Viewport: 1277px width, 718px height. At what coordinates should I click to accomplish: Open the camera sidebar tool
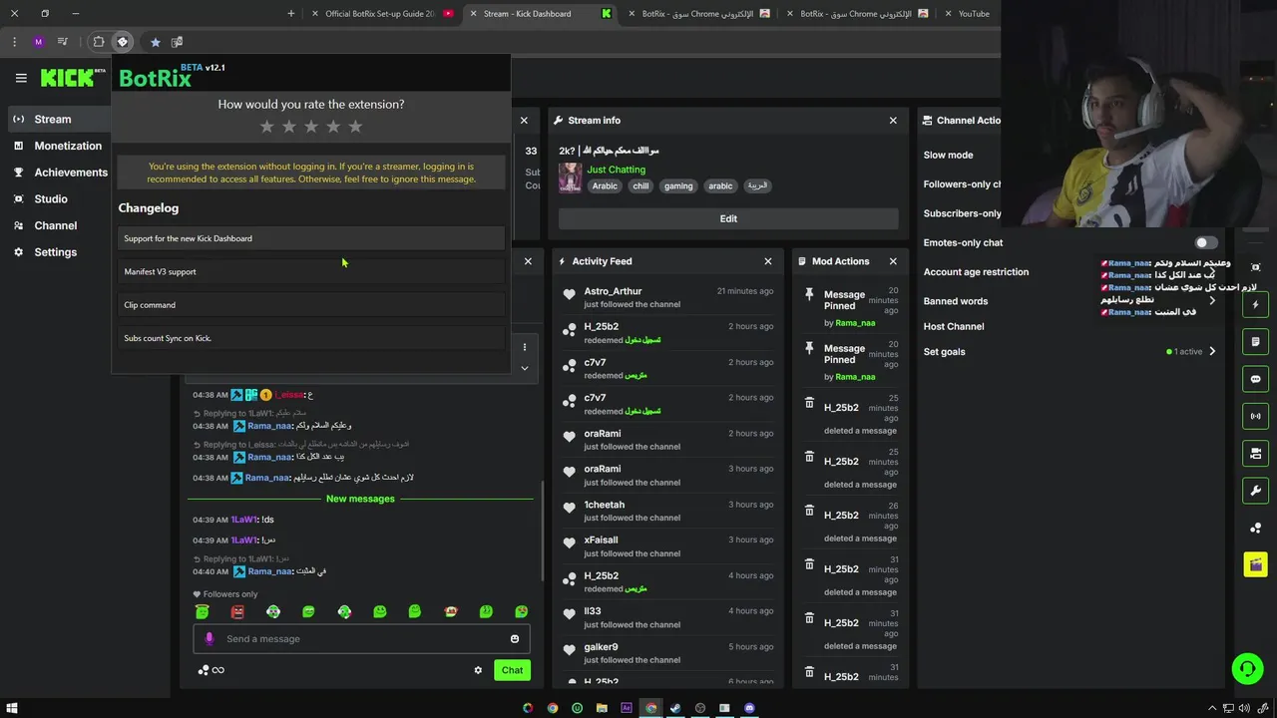[x=1255, y=454]
